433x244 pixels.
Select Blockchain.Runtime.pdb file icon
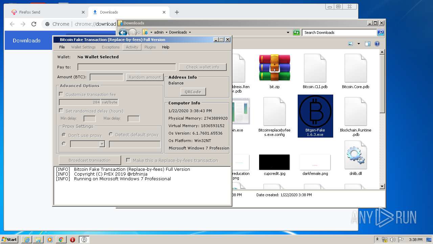[x=356, y=111]
